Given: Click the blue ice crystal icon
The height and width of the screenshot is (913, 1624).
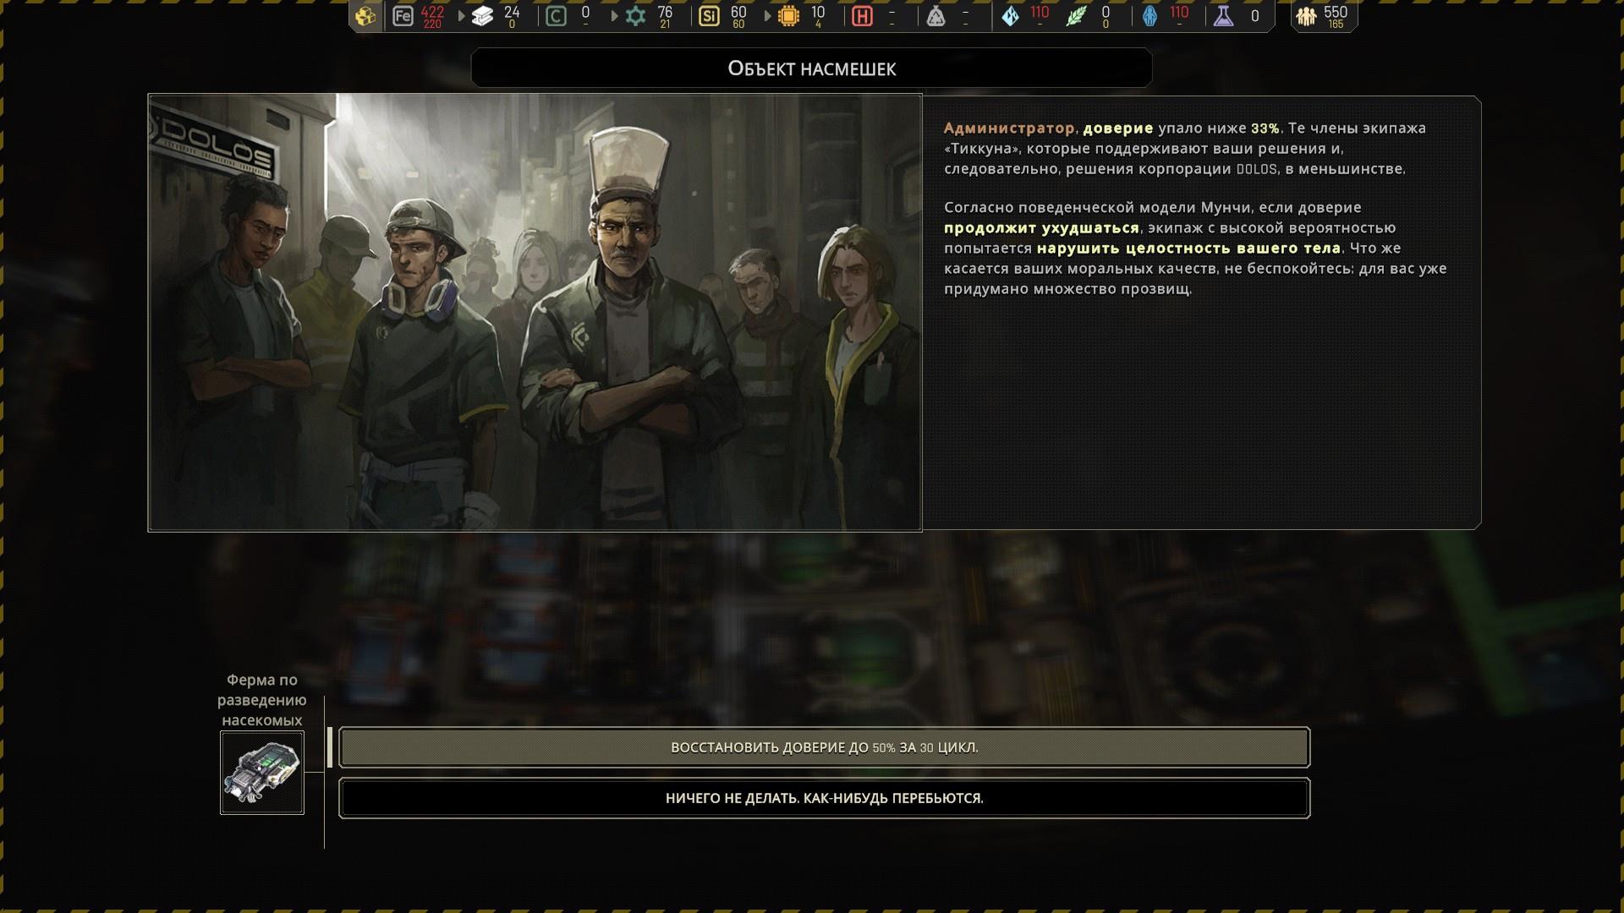Looking at the screenshot, I should click(x=1010, y=16).
